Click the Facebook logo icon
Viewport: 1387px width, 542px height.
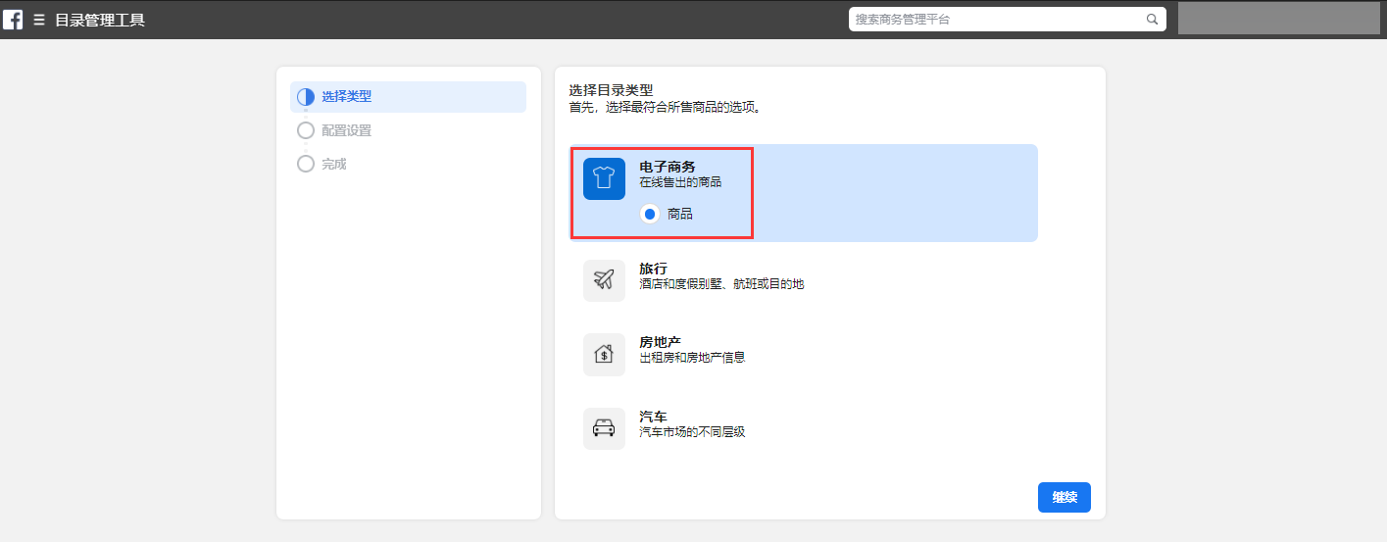pos(13,19)
